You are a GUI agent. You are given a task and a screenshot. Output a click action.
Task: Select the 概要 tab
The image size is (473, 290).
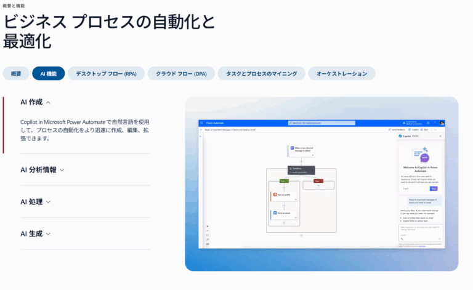16,73
